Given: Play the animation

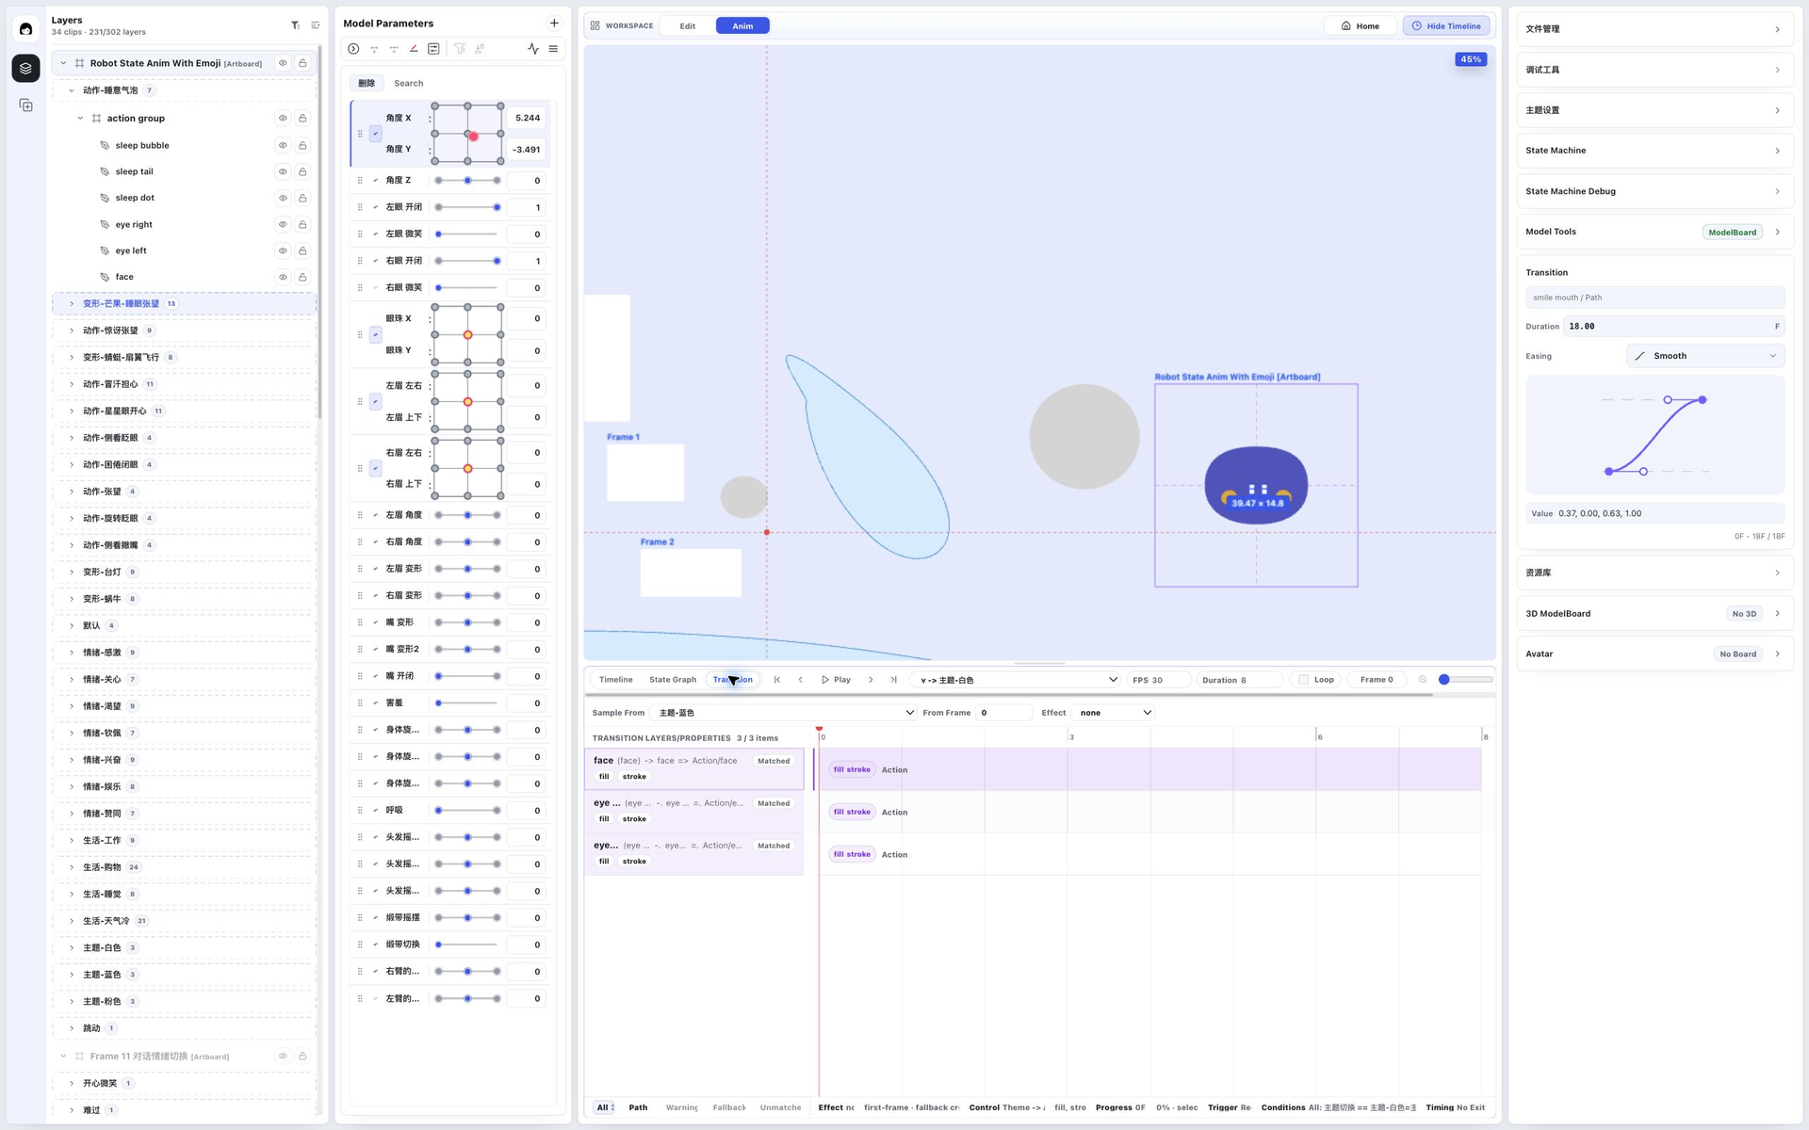Looking at the screenshot, I should pos(836,680).
